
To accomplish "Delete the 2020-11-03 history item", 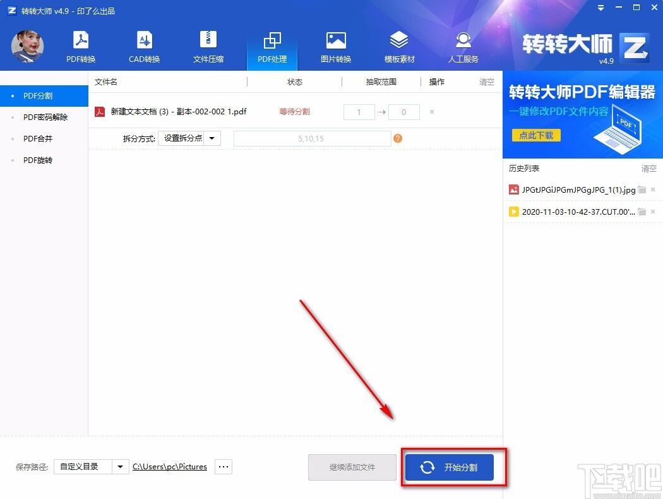I will point(653,212).
